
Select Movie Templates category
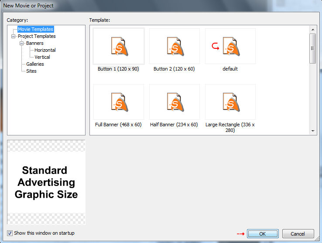pyautogui.click(x=35, y=29)
